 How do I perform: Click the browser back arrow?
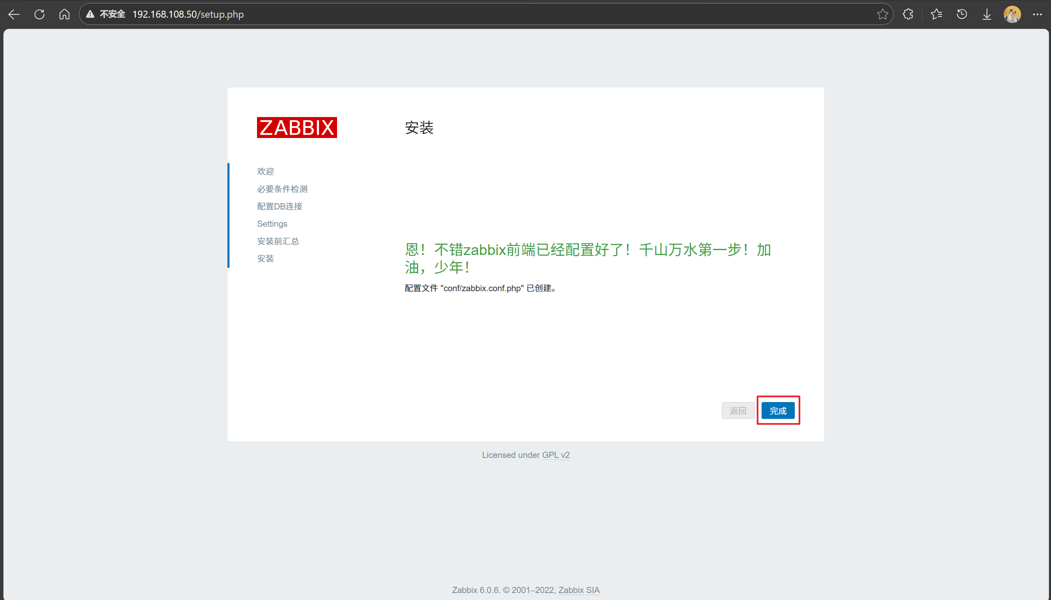[14, 14]
